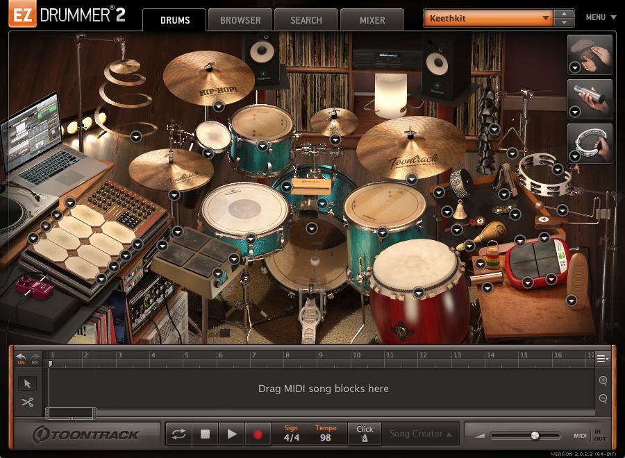Click the handheld shaker percussion thumbnail
Screen dimensions: 625x458
(590, 99)
